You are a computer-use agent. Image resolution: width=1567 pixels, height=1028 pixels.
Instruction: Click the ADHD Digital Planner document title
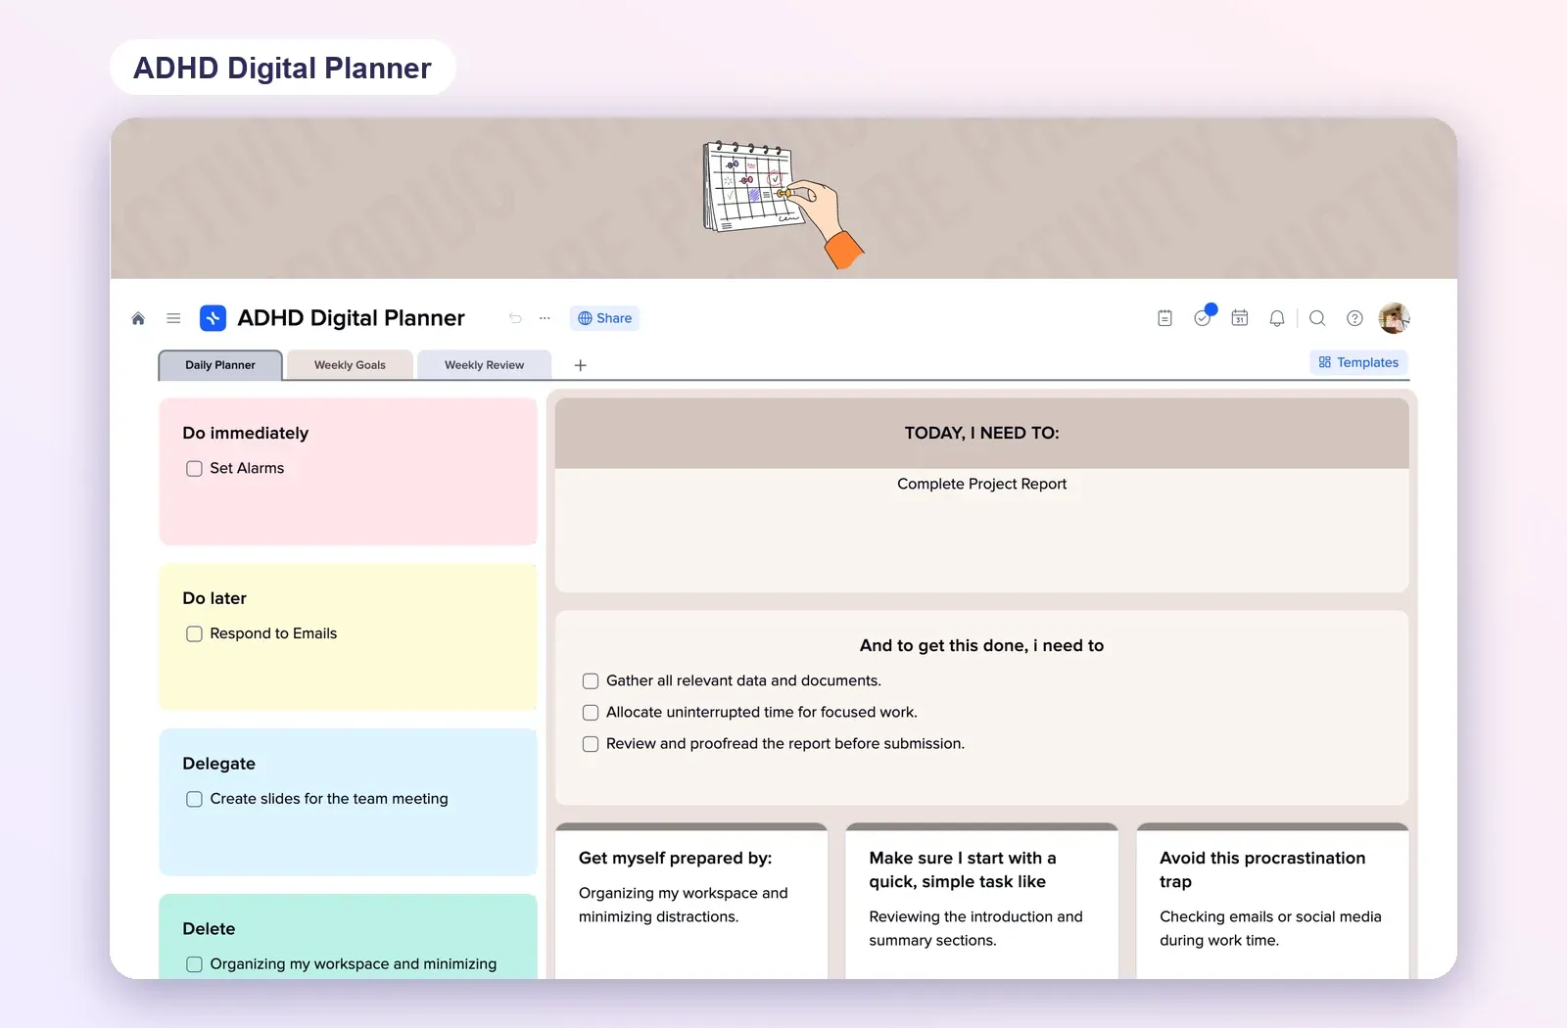pos(351,318)
